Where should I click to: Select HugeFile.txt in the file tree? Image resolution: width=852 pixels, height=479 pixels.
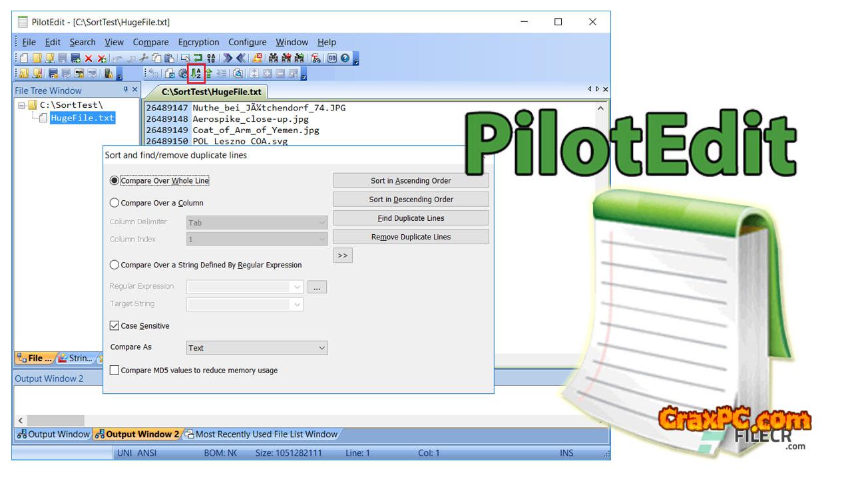tap(83, 118)
